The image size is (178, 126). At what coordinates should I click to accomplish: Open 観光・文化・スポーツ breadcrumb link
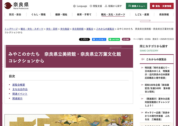pyautogui.click(x=32, y=29)
